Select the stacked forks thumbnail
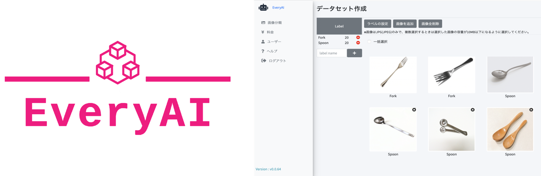 pyautogui.click(x=451, y=75)
